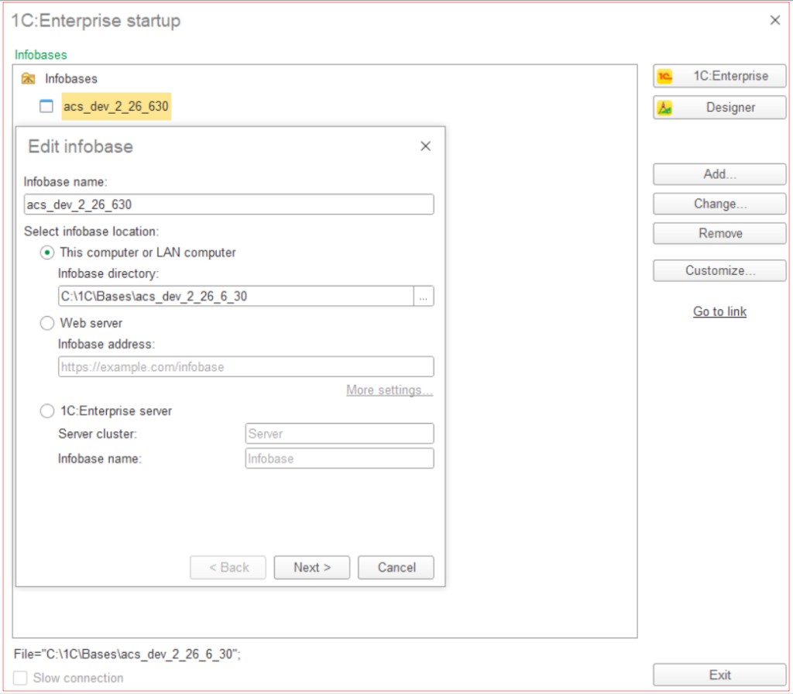Click the Infobase directory path field

pos(235,297)
